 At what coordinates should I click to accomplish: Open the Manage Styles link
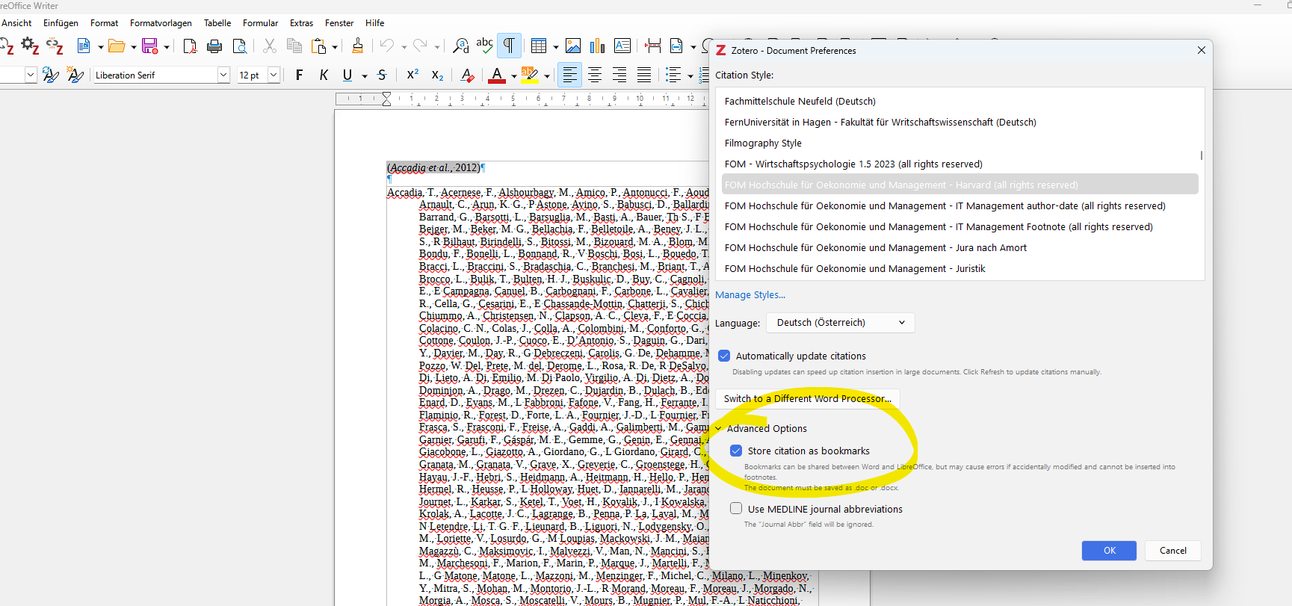click(x=750, y=295)
